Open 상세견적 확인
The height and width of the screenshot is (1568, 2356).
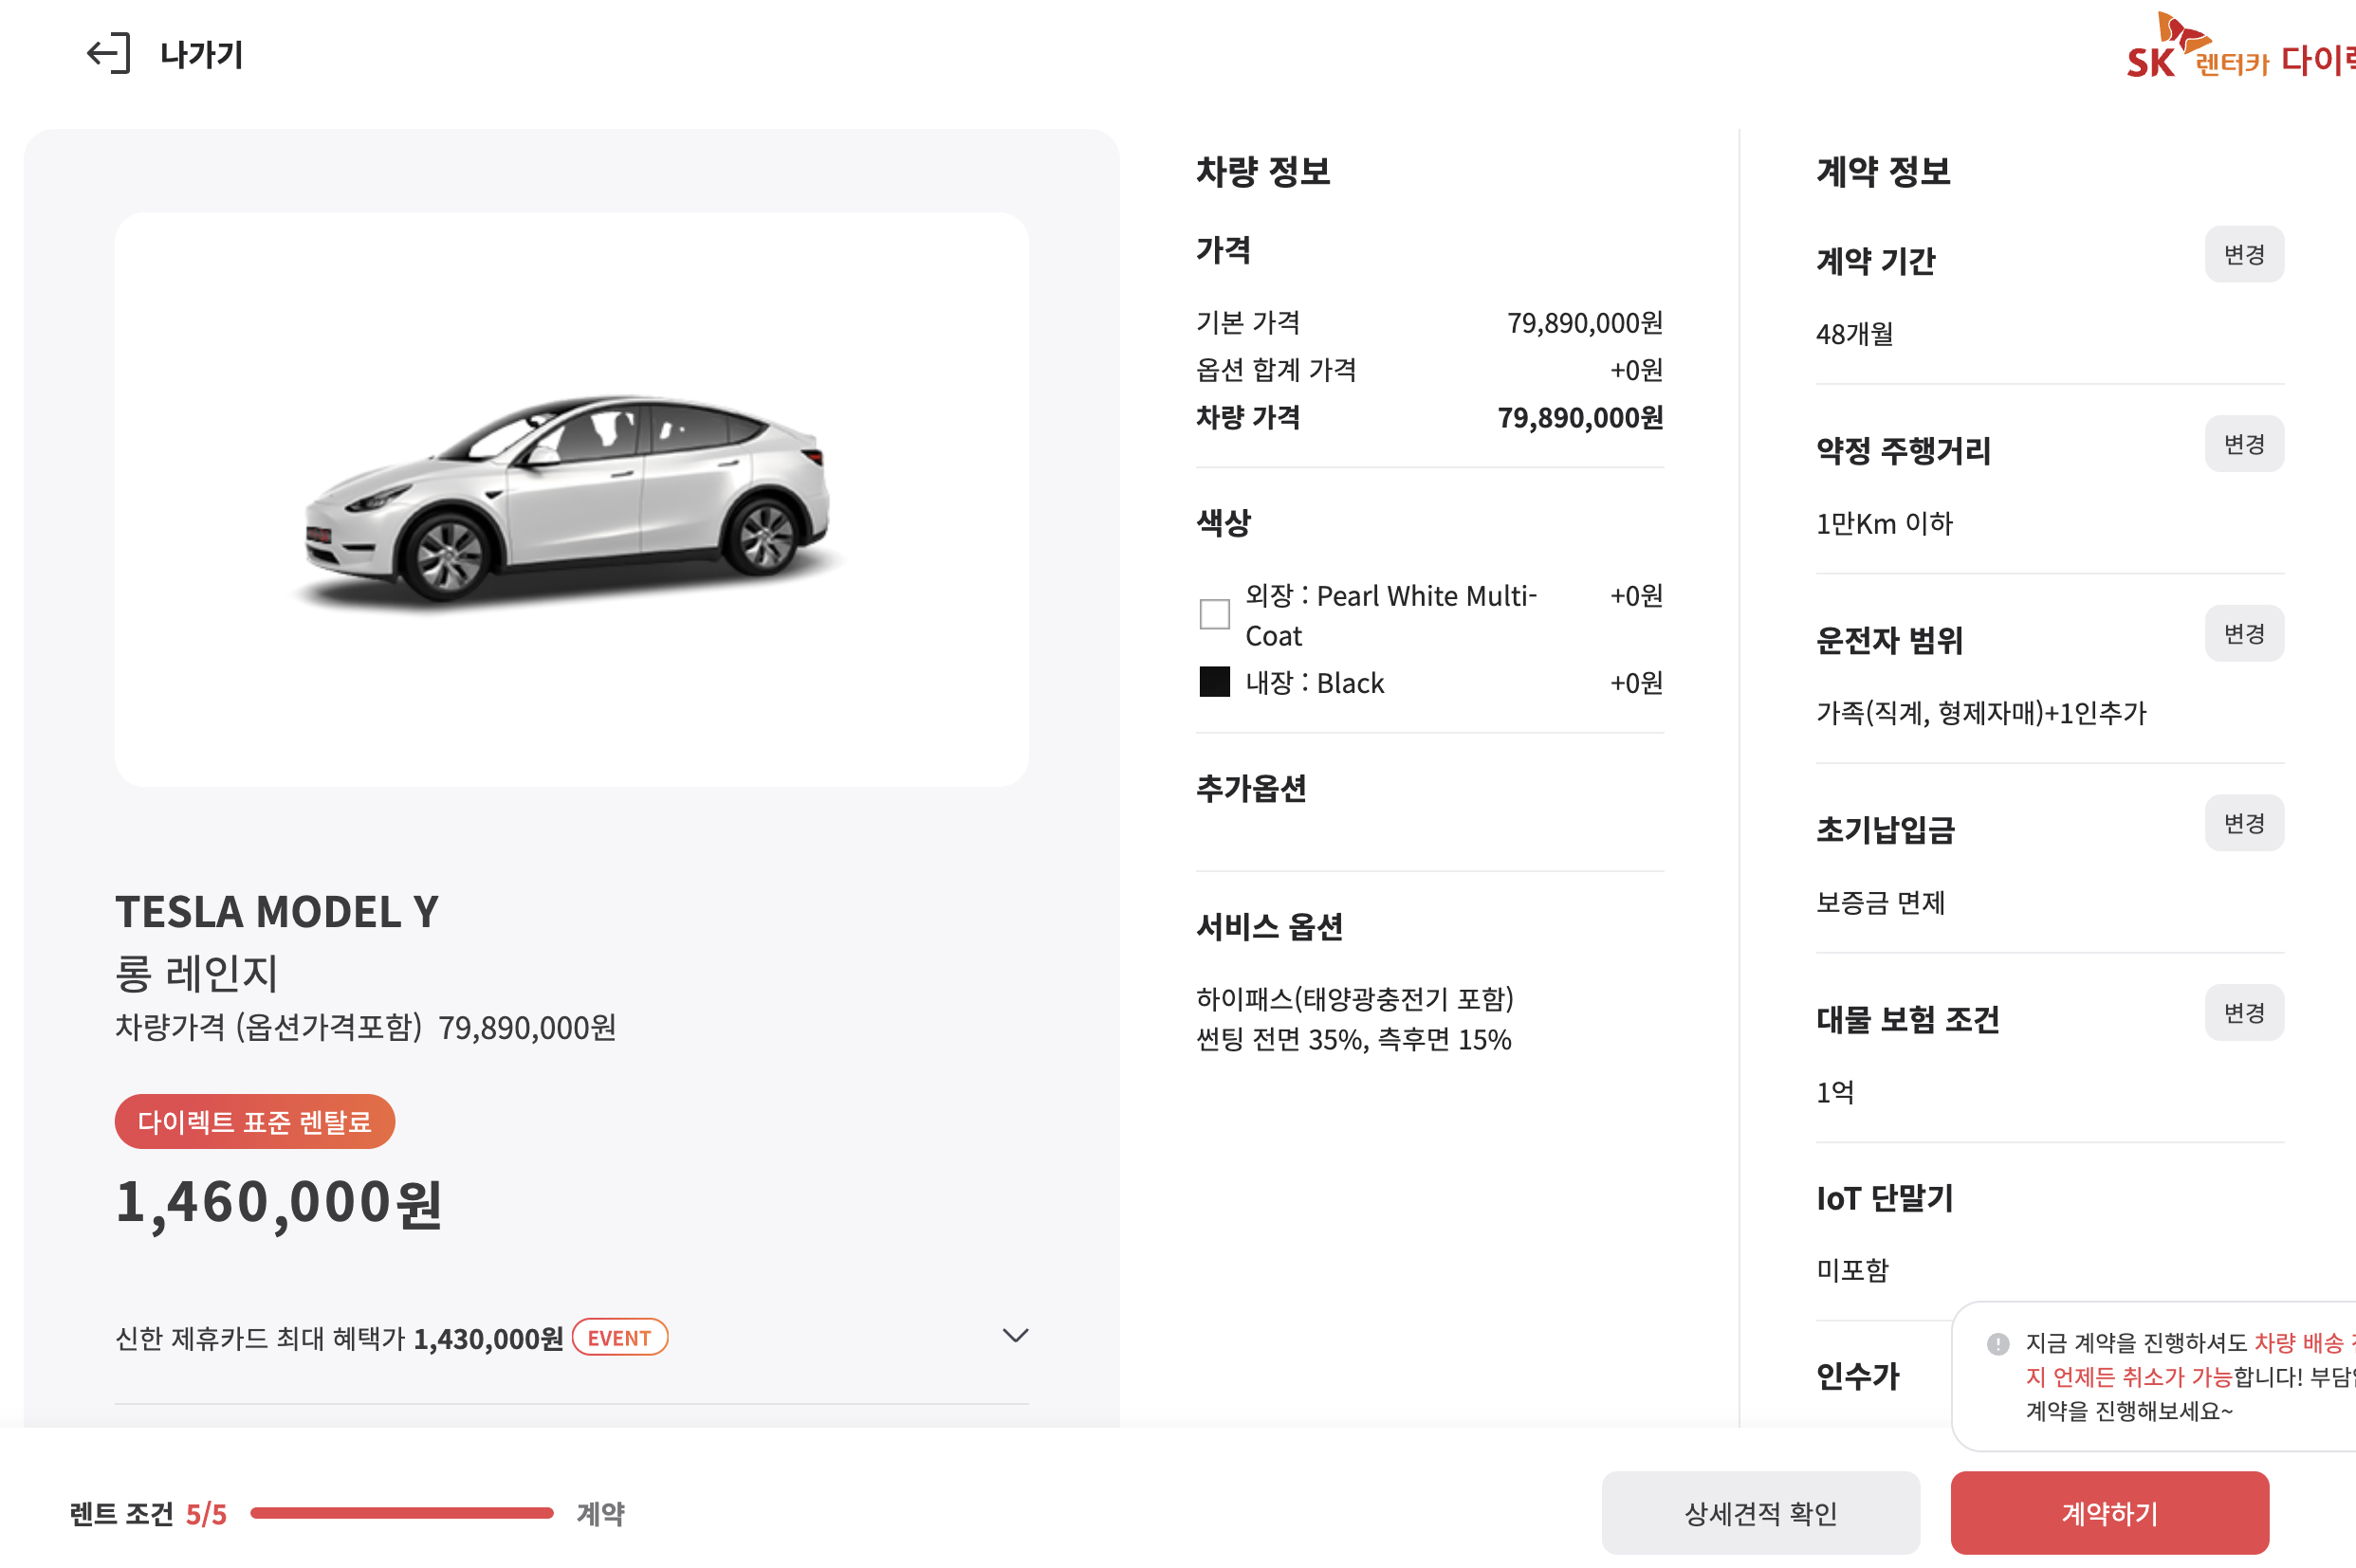(1759, 1513)
